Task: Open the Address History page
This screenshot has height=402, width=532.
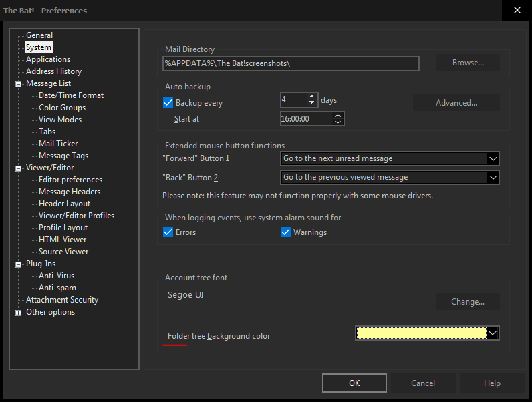Action: [54, 71]
